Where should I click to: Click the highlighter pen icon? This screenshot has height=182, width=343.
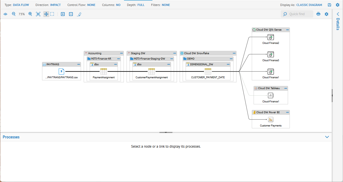pos(79,14)
